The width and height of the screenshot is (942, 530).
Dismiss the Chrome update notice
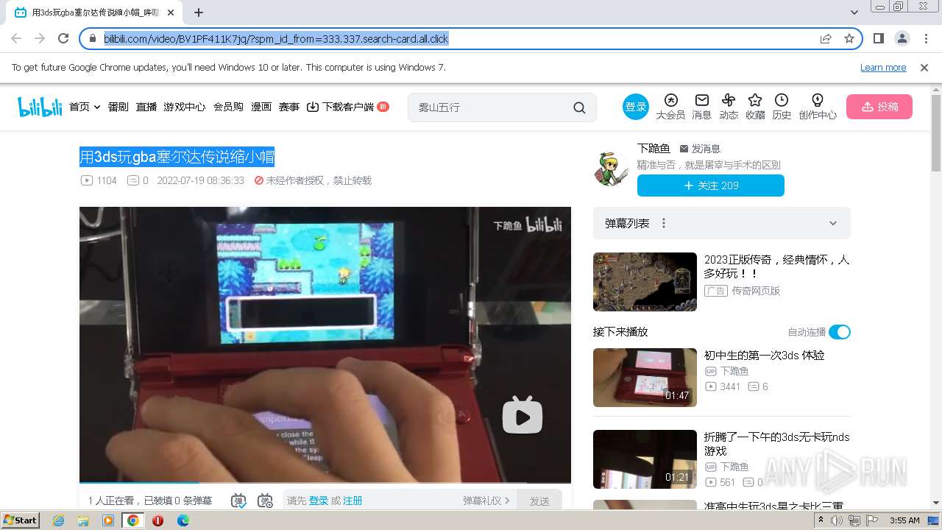pos(924,67)
